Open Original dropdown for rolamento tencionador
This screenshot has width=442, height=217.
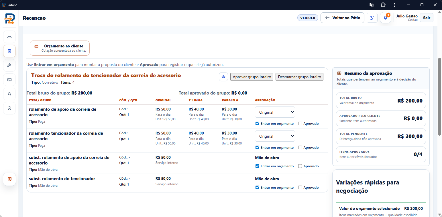[275, 136]
